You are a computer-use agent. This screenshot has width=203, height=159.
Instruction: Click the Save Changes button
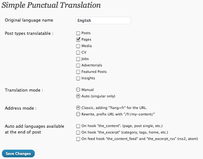18,154
